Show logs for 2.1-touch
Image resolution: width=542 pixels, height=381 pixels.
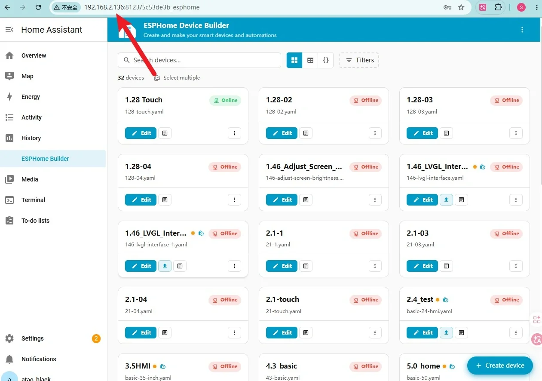tap(306, 332)
